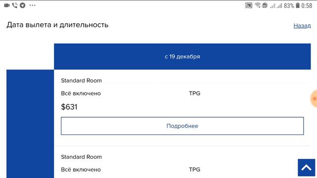Viewport: 317px width, 178px height.
Task: Tap the orange floating bubble at right edge
Action: click(314, 99)
